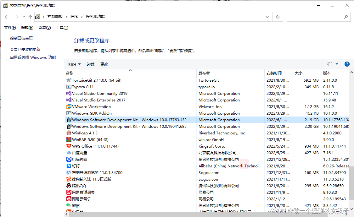The width and height of the screenshot is (354, 217).
Task: Click the vertical scrollbar up arrow
Action: point(351,72)
